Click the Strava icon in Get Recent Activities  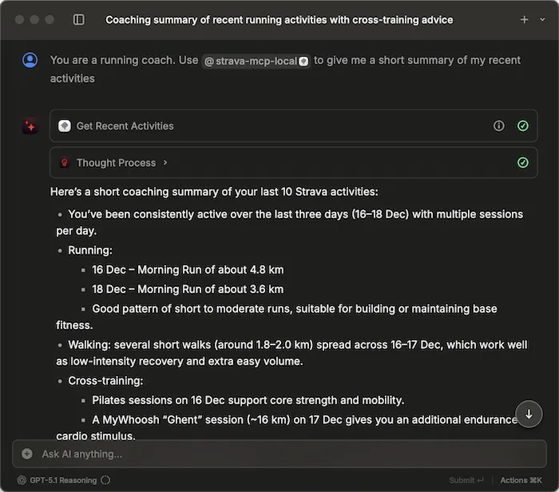point(65,126)
